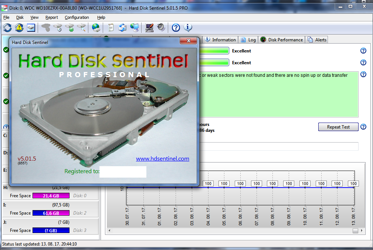Click the green 'weak sectors were not found' text box
The height and width of the screenshot is (250, 373).
279,94
